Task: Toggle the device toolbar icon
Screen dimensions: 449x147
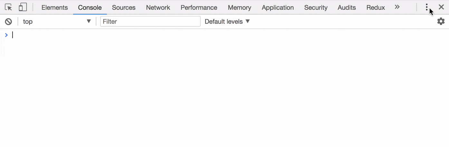Action: (23, 7)
